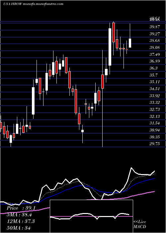Screen dimensions: 166x233
Task: Click the last white candle on the right
Action: point(130,43)
